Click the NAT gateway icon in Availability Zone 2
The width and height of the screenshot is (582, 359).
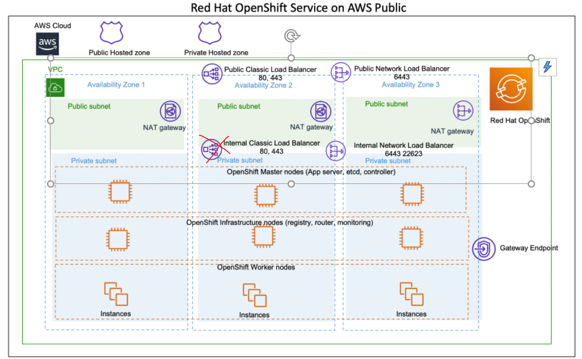(320, 111)
